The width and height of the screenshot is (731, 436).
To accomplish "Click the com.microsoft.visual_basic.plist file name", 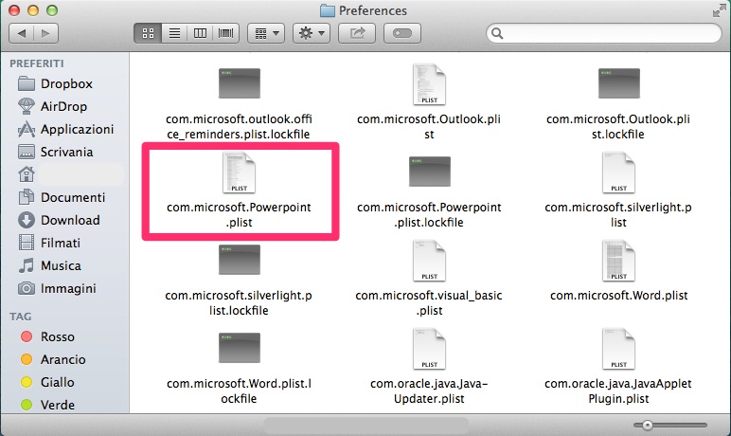I will click(x=429, y=303).
